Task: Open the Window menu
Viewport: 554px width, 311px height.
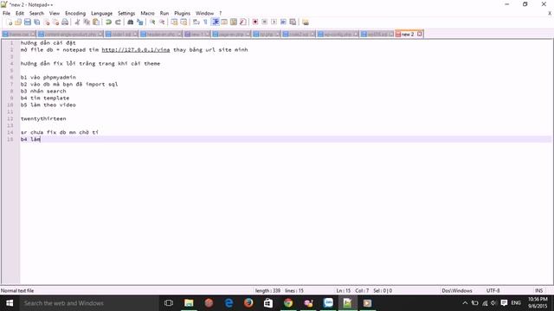Action: (204, 14)
